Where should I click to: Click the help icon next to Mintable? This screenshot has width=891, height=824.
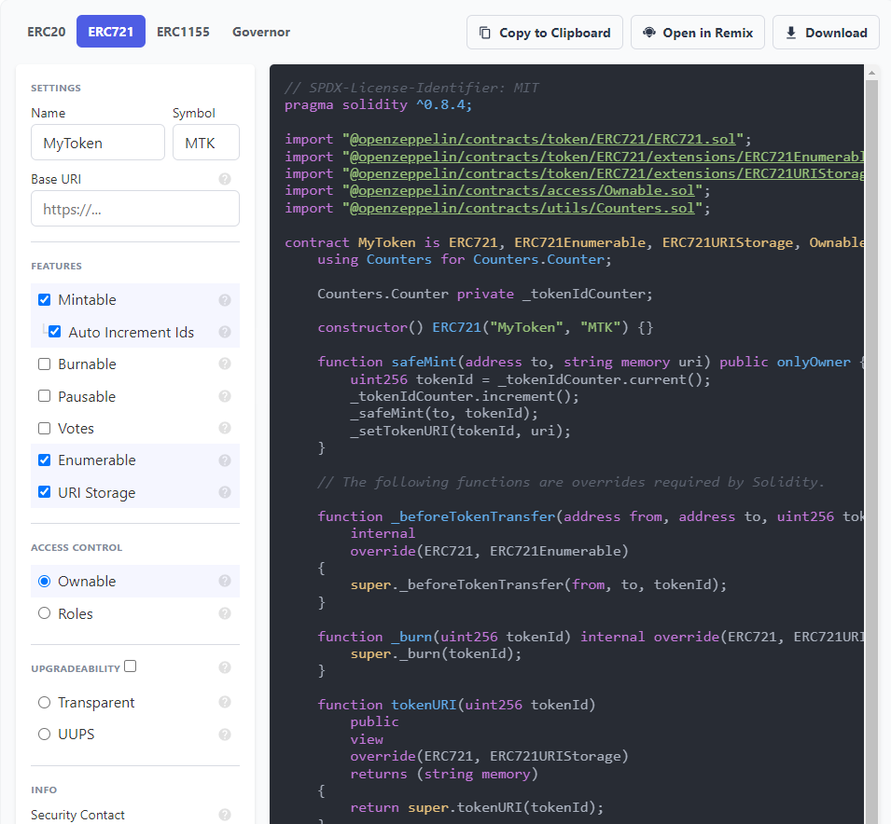(x=224, y=299)
